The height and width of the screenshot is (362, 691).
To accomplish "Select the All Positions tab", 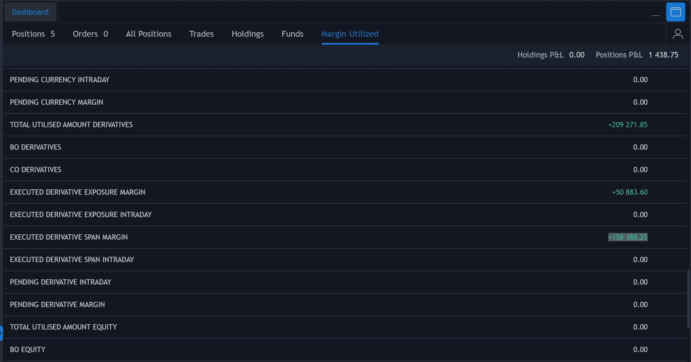I will 149,34.
